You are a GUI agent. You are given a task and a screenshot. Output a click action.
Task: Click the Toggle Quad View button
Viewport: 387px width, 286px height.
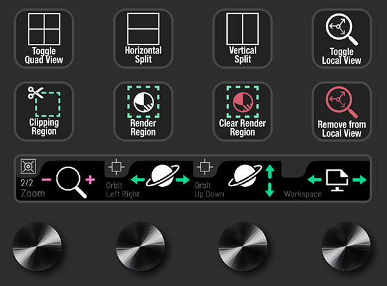click(x=44, y=39)
